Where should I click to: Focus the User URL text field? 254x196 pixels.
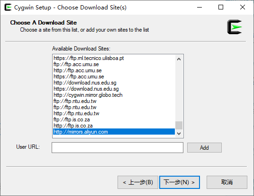point(118,147)
